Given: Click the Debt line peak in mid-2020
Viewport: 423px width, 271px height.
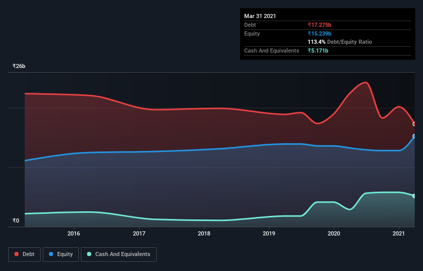Looking at the screenshot, I should click(365, 82).
